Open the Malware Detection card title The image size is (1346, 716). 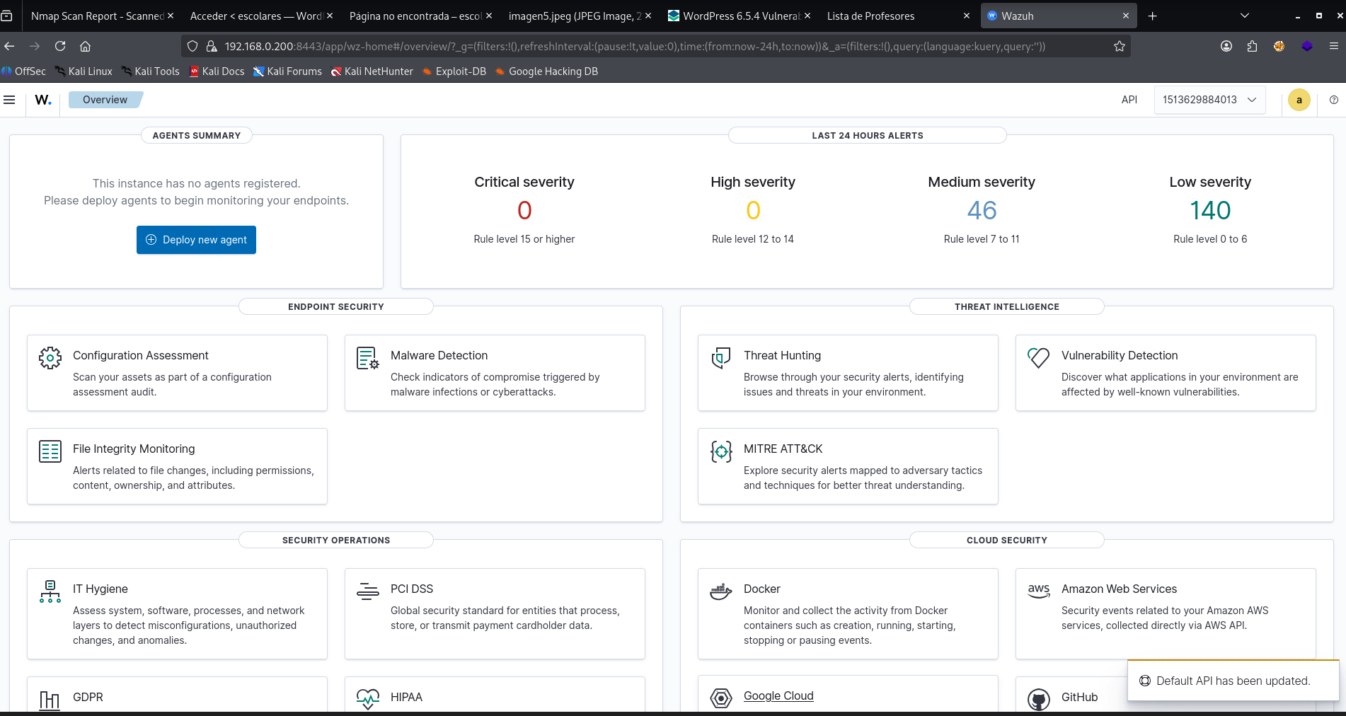(x=439, y=355)
